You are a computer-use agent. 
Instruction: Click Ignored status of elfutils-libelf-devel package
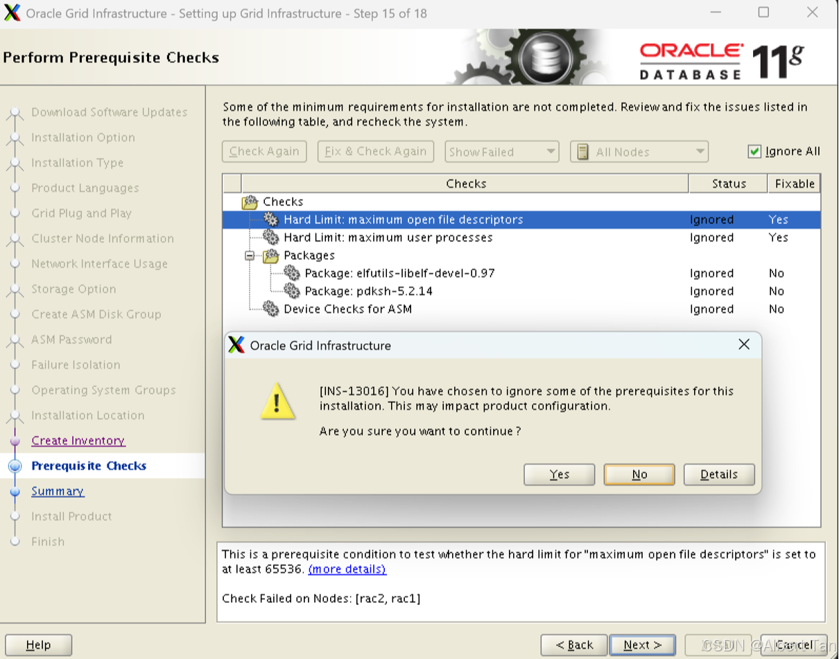tap(711, 273)
